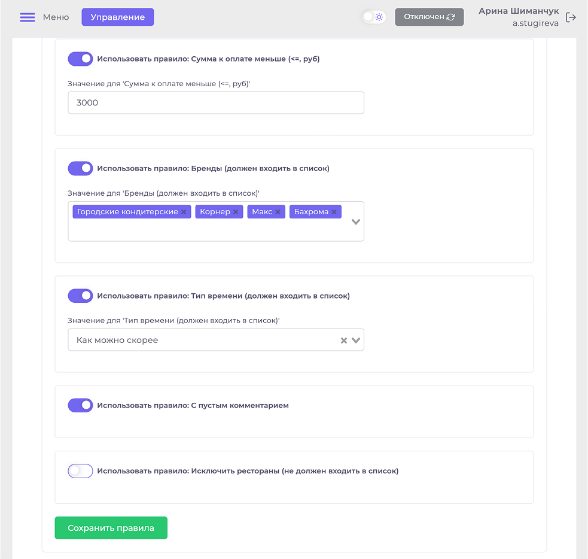Click the «Сохранить правила» button
Viewport: 588px width, 559px height.
[111, 527]
